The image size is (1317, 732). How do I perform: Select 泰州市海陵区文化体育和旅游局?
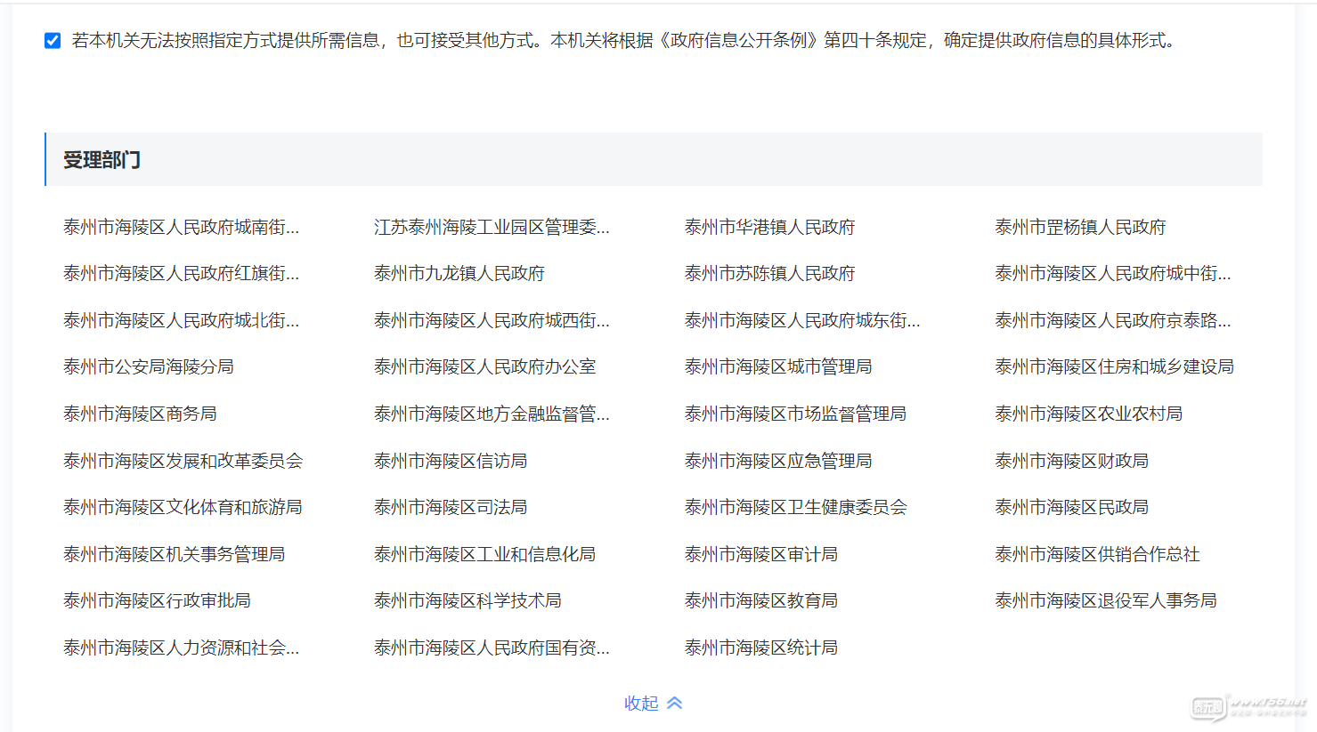coord(183,508)
